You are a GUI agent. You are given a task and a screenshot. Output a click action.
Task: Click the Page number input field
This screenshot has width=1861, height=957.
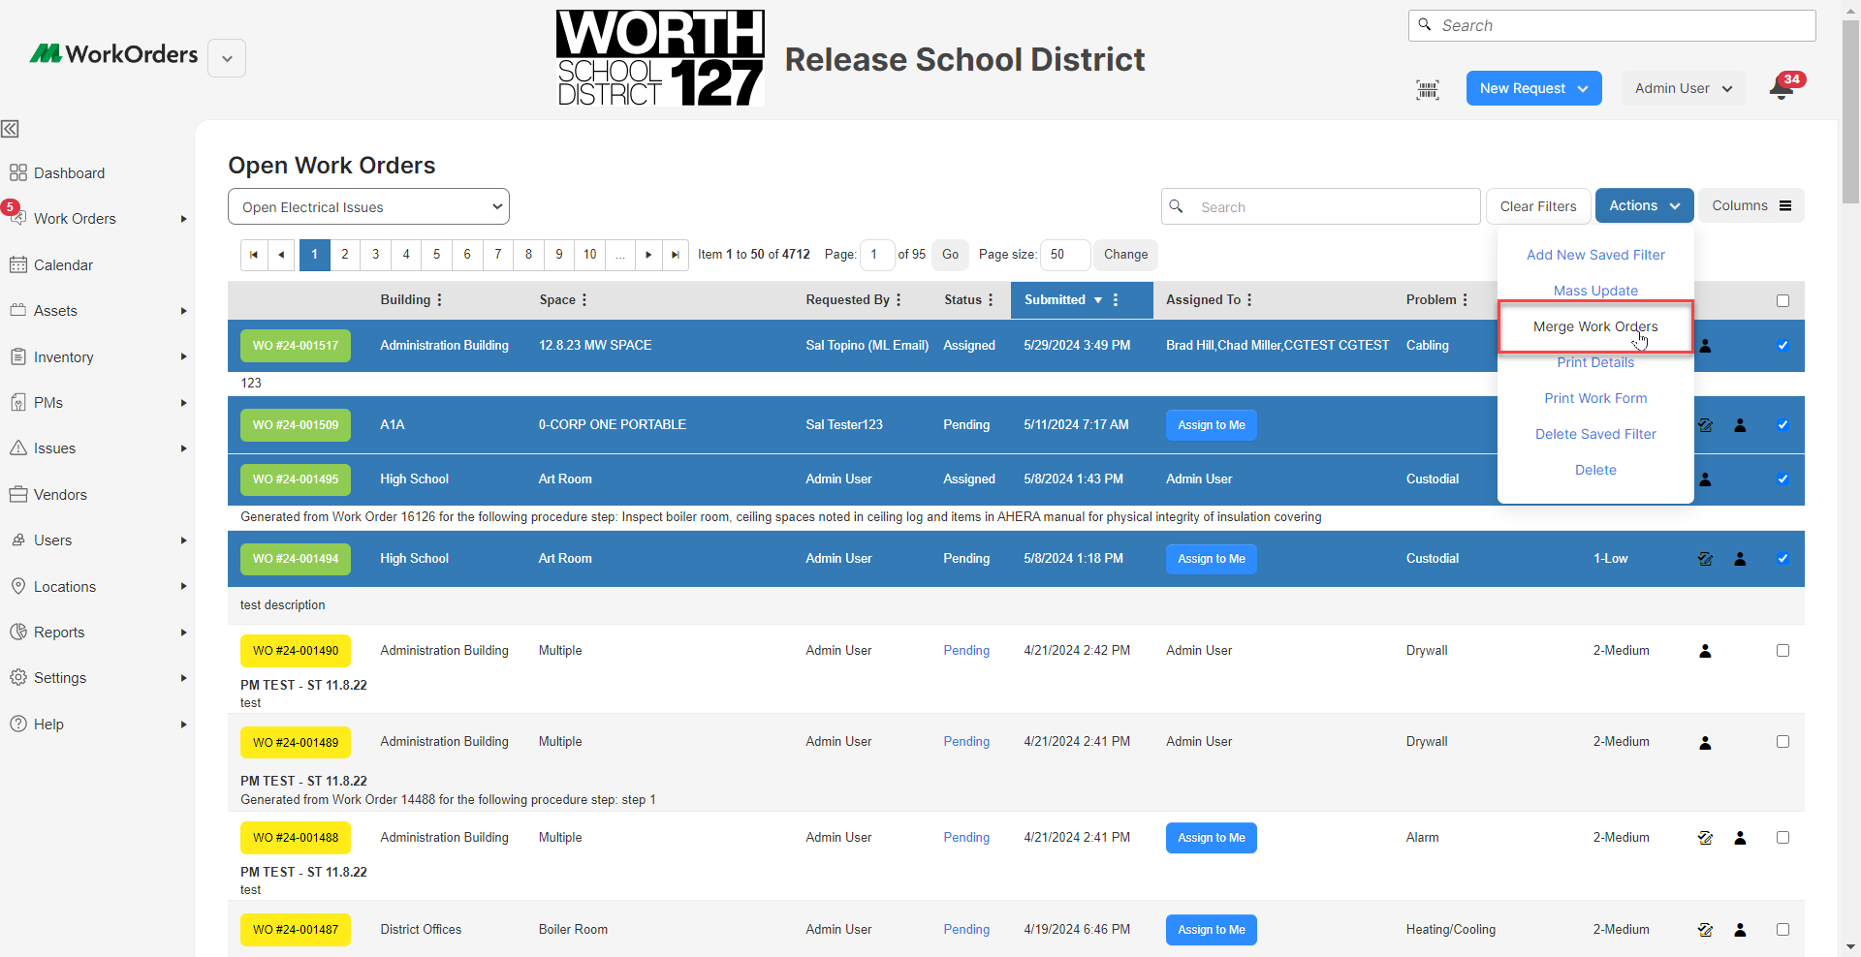point(877,255)
